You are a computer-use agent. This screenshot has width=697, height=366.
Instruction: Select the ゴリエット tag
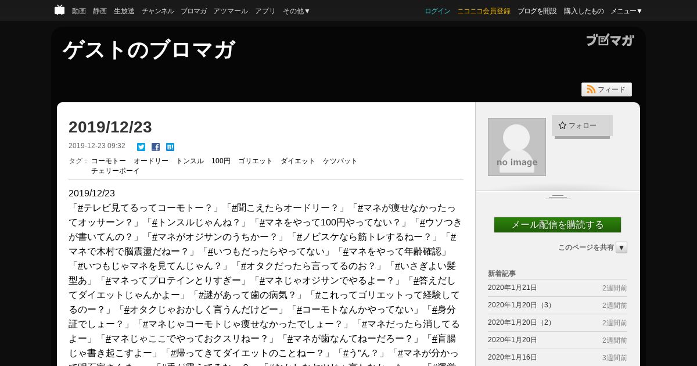[256, 161]
